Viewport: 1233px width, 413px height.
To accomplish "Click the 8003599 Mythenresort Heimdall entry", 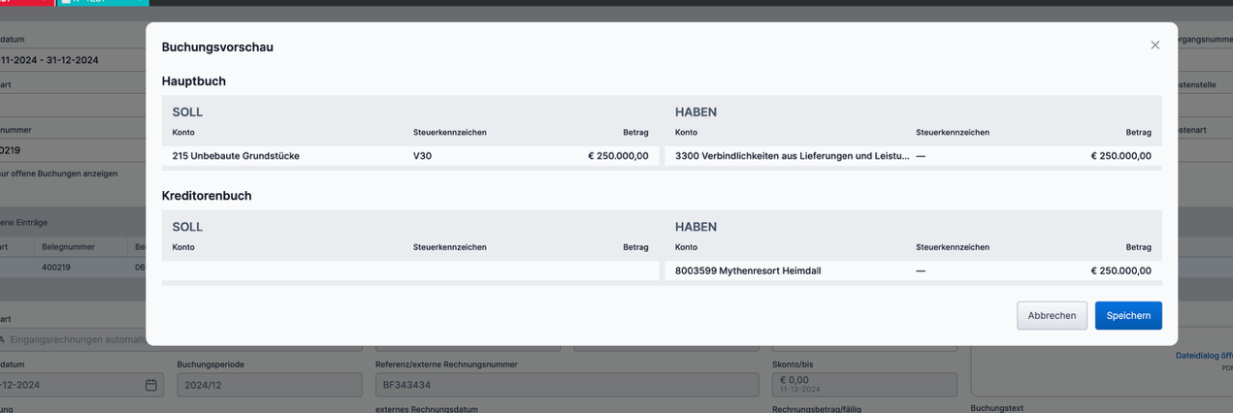I will 748,270.
